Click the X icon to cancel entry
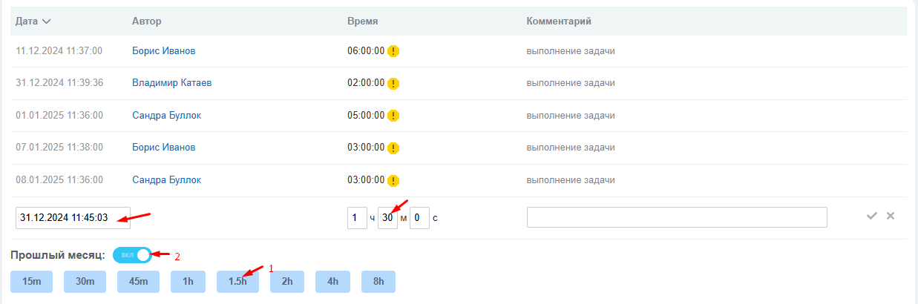The height and width of the screenshot is (304, 918). coord(891,216)
